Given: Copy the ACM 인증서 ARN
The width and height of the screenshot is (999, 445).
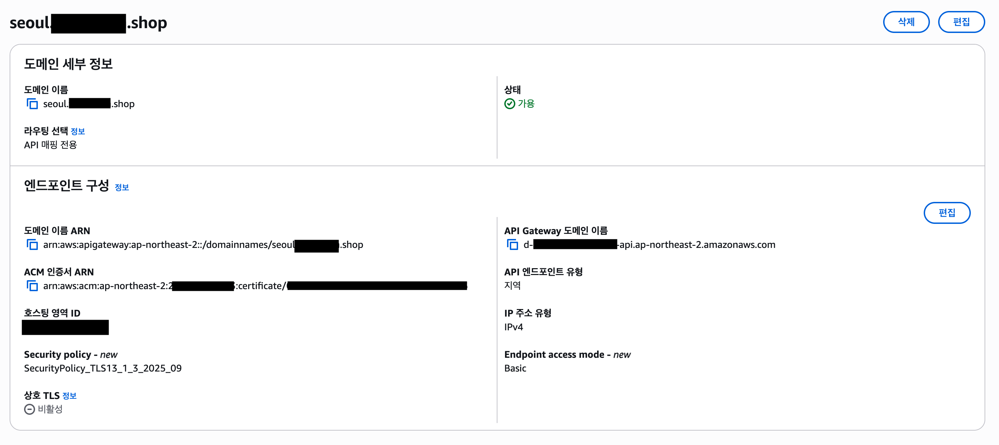Looking at the screenshot, I should click(x=32, y=286).
